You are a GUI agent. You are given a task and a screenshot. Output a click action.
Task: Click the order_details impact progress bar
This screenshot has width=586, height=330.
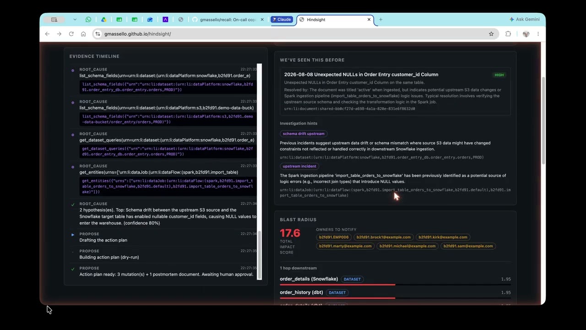coord(395,285)
